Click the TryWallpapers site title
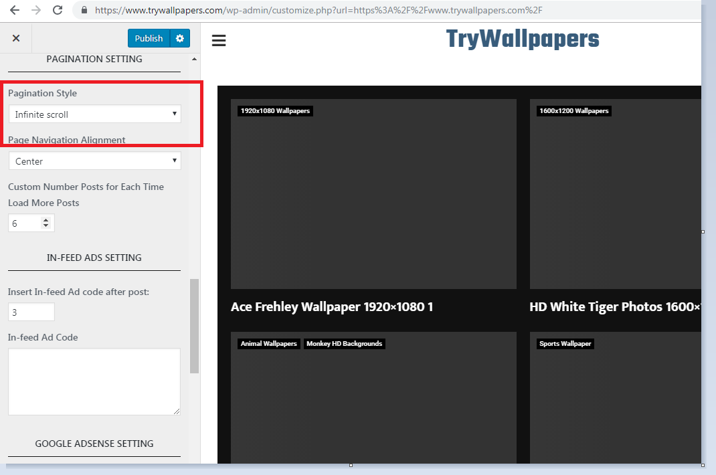The width and height of the screenshot is (716, 475). pyautogui.click(x=523, y=39)
